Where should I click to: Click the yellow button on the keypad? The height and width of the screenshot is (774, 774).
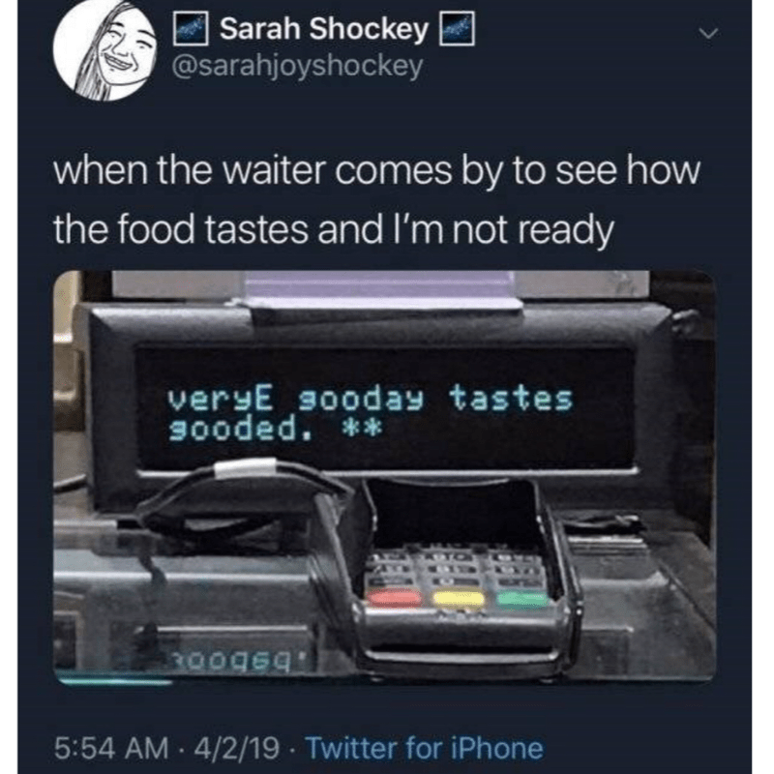(x=458, y=599)
